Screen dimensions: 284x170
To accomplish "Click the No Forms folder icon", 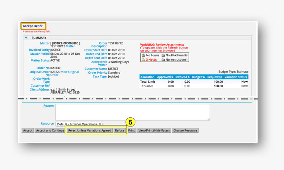I will tap(143, 55).
